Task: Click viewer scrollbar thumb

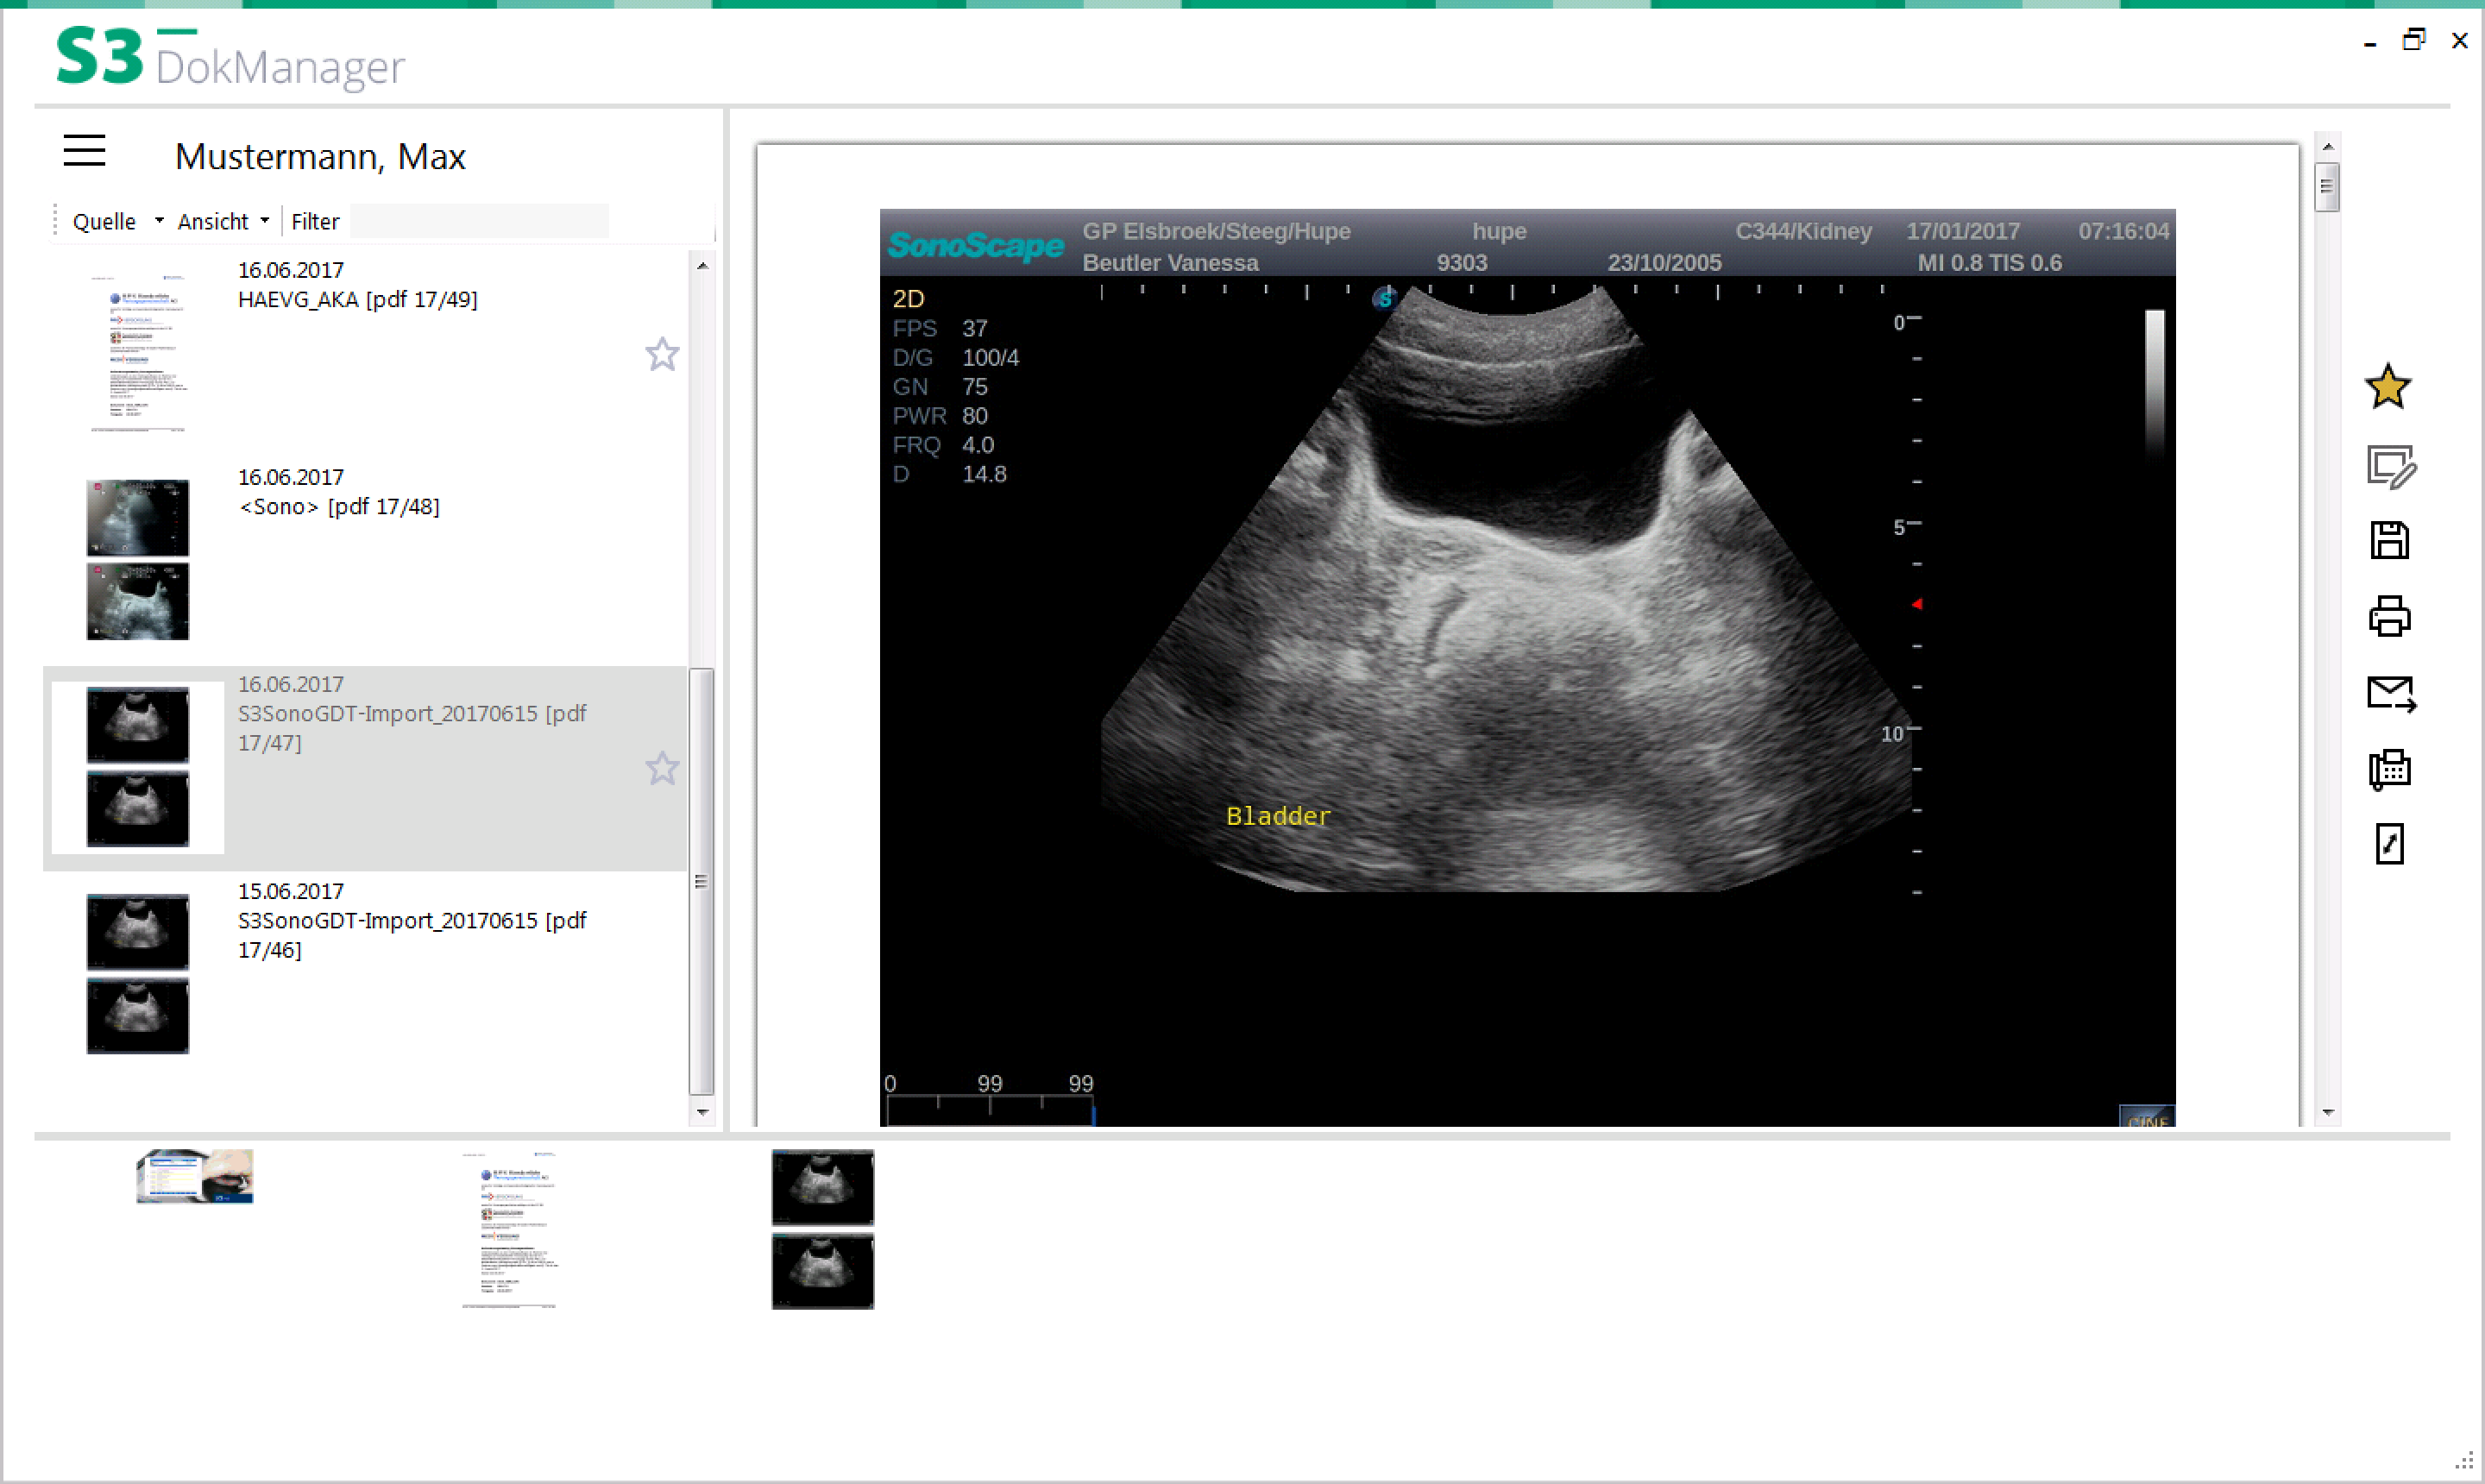Action: point(2328,186)
